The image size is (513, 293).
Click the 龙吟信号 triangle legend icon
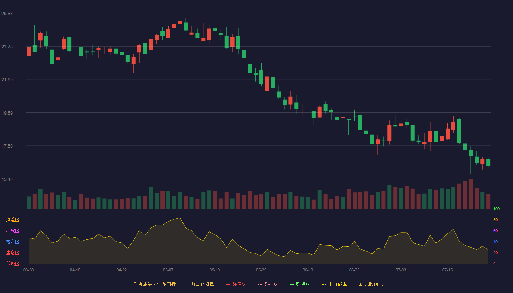[x=361, y=284]
